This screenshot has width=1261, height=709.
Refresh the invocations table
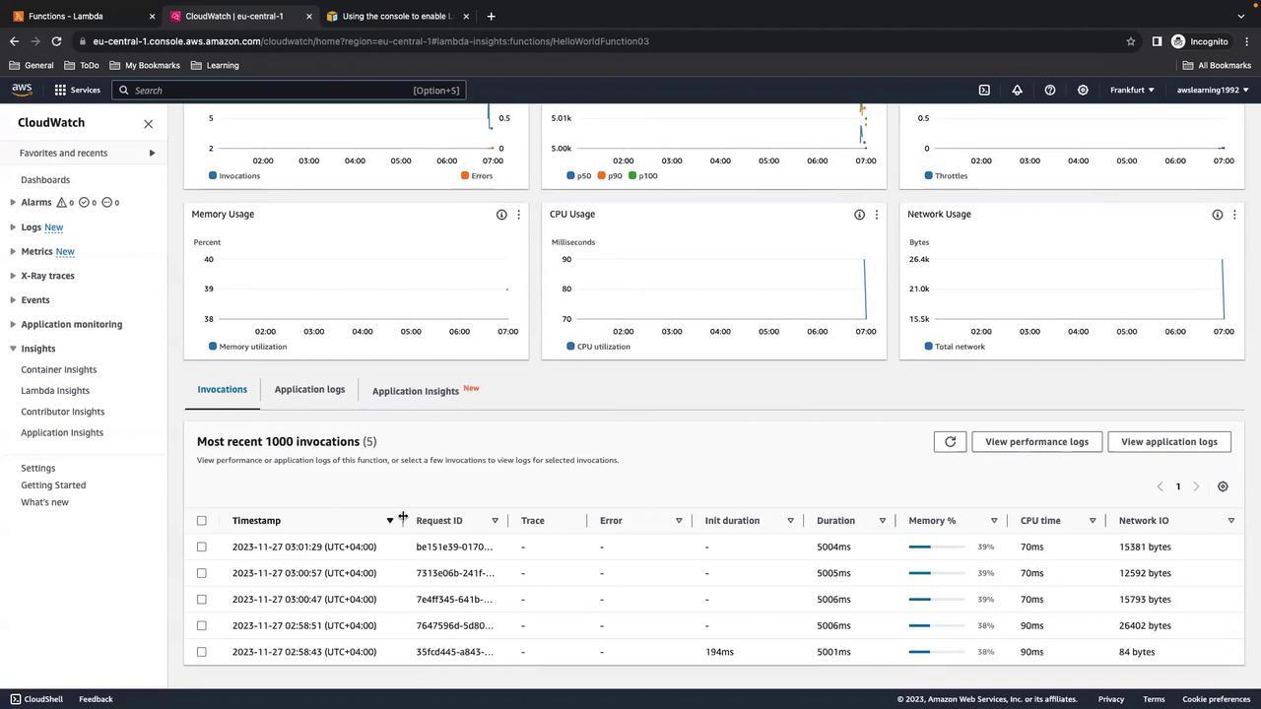point(950,441)
